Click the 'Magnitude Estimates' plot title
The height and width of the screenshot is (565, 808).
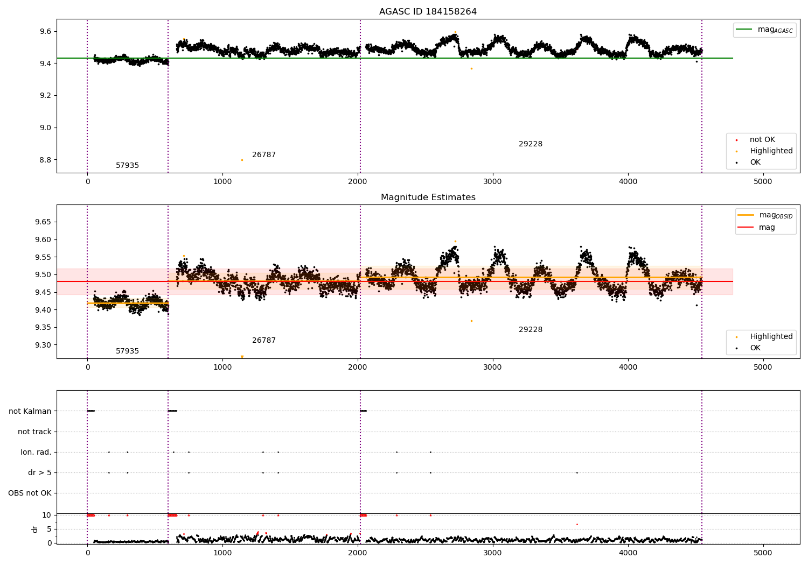coord(428,197)
